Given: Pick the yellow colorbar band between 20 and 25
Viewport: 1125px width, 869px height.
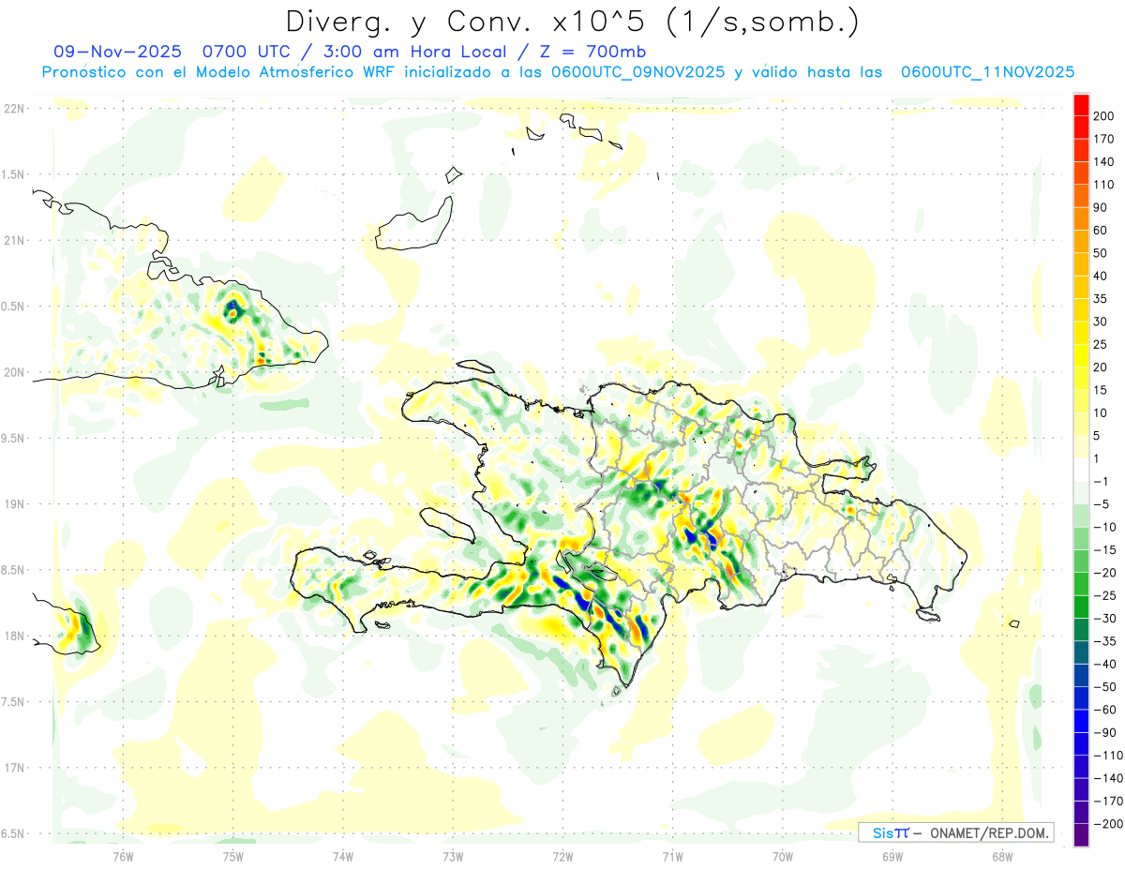Looking at the screenshot, I should pyautogui.click(x=1080, y=355).
